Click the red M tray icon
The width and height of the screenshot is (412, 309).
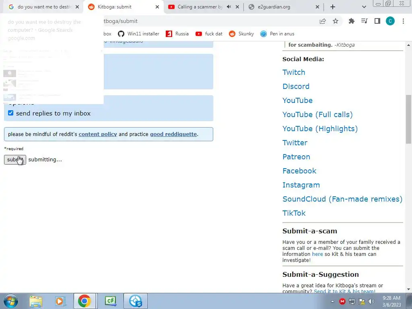(342, 301)
